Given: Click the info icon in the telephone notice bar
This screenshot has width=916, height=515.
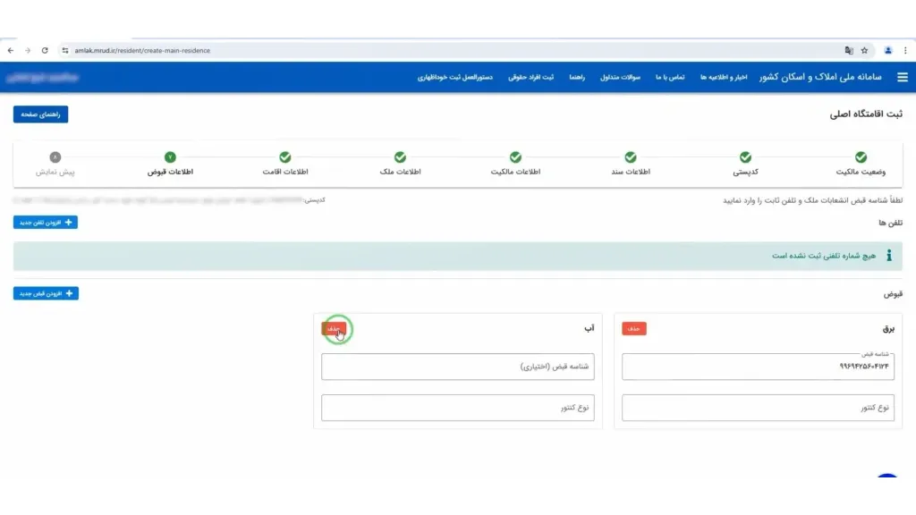Looking at the screenshot, I should [x=888, y=255].
